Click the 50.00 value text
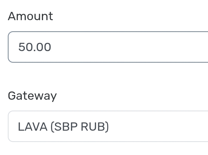Screen dimensions: 208x155 click(x=35, y=47)
